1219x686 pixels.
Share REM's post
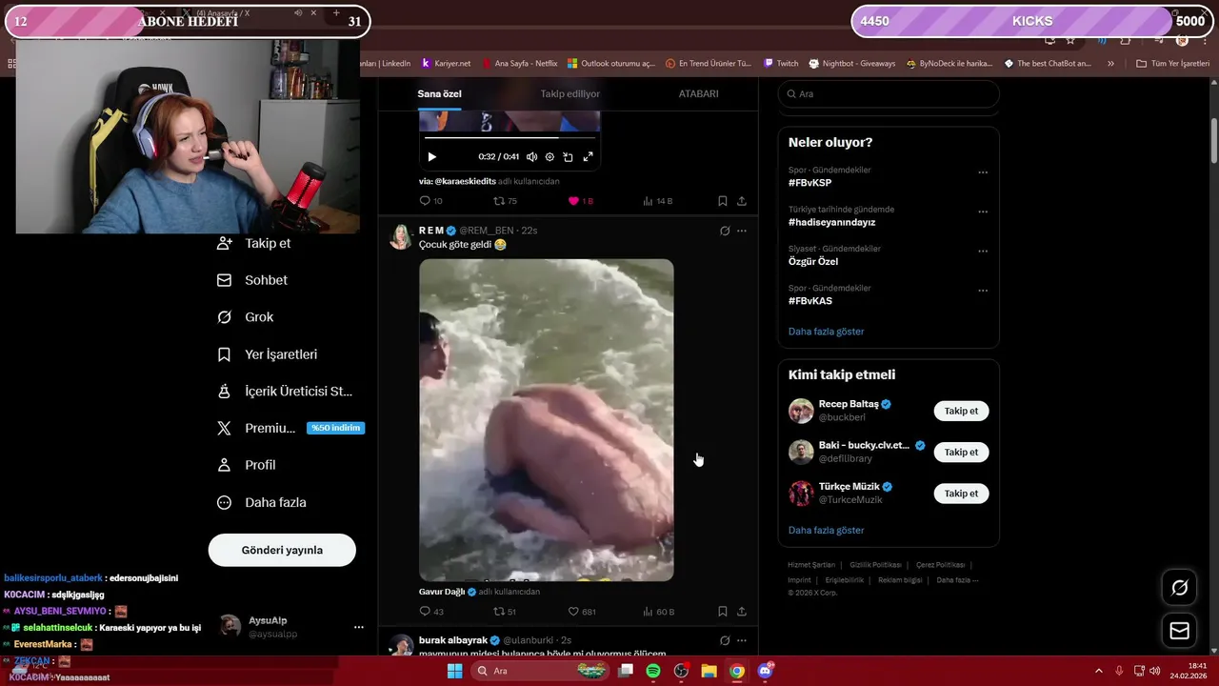(742, 612)
